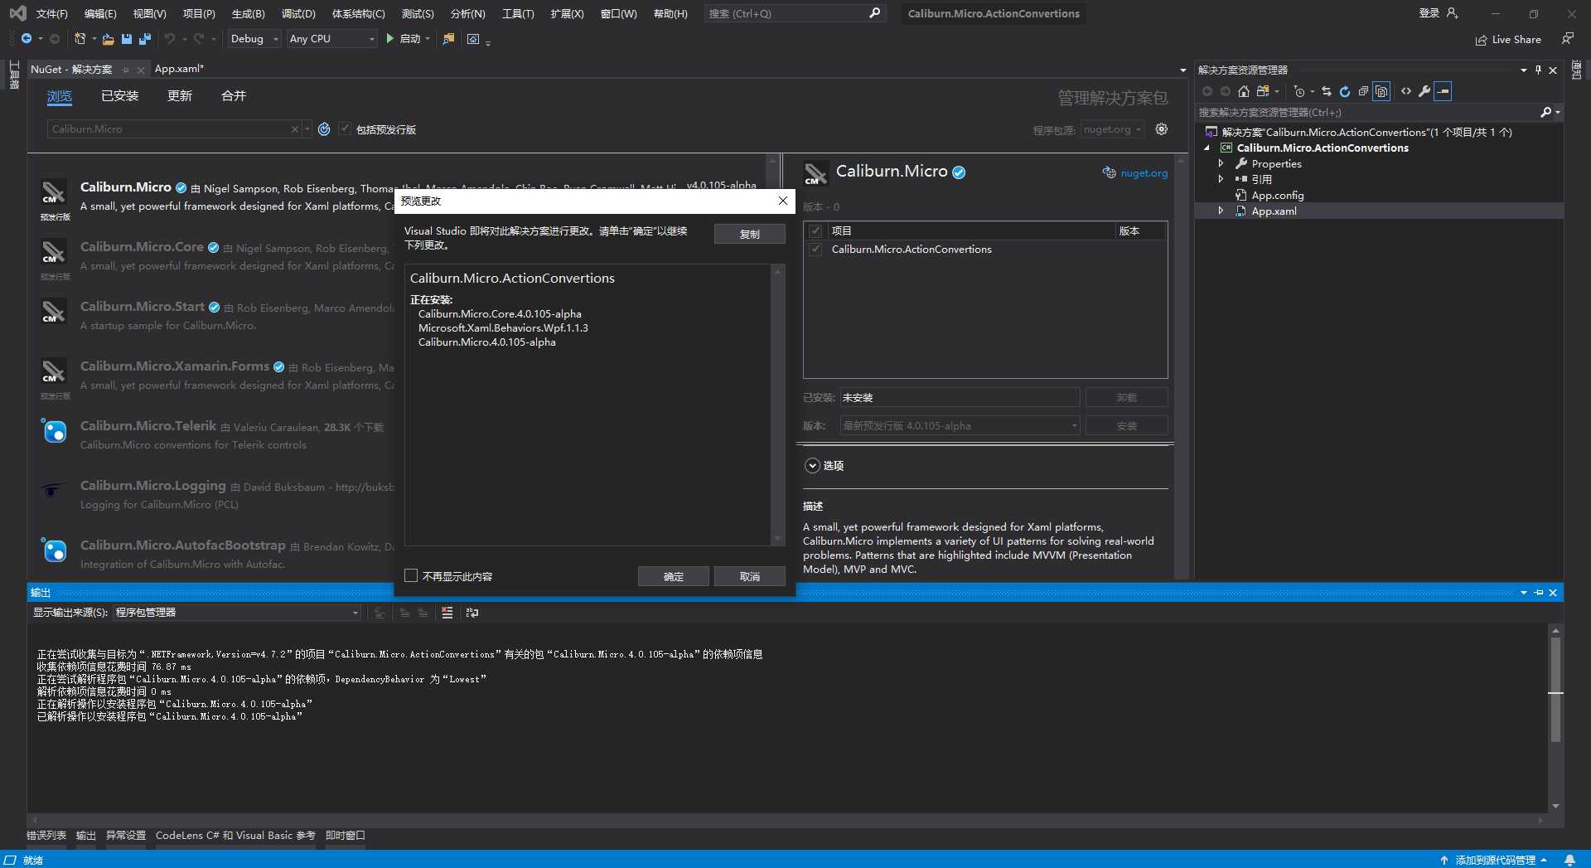Click Add to Source Control in status bar
The width and height of the screenshot is (1591, 868).
1495,860
